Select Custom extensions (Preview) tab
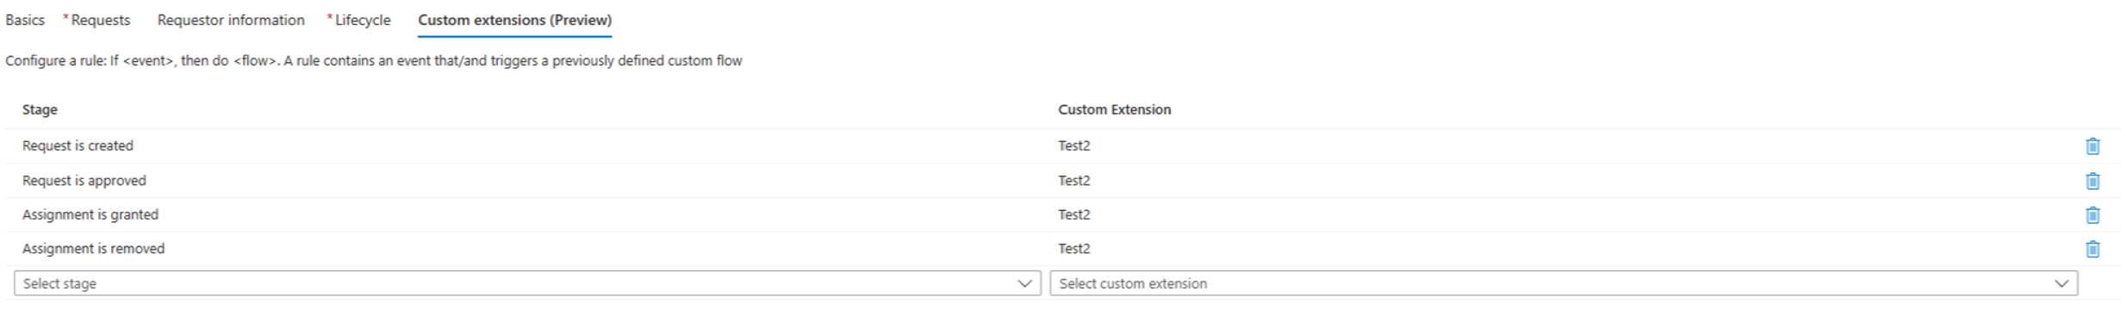The width and height of the screenshot is (2121, 322). (x=515, y=20)
